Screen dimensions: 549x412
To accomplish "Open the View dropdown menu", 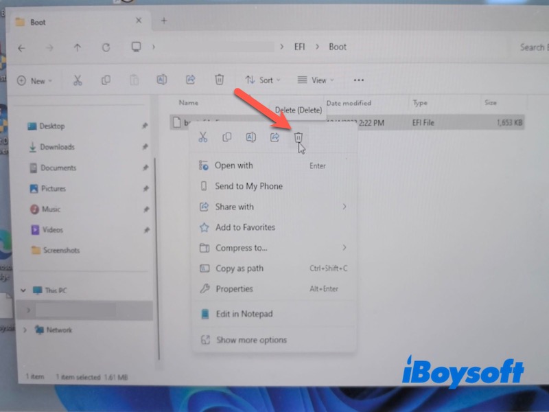I will (316, 80).
